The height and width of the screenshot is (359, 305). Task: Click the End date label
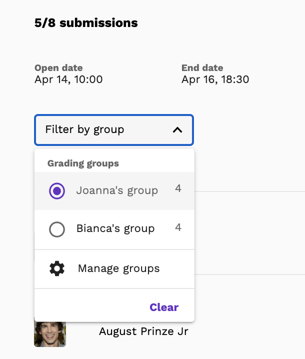[x=202, y=68]
